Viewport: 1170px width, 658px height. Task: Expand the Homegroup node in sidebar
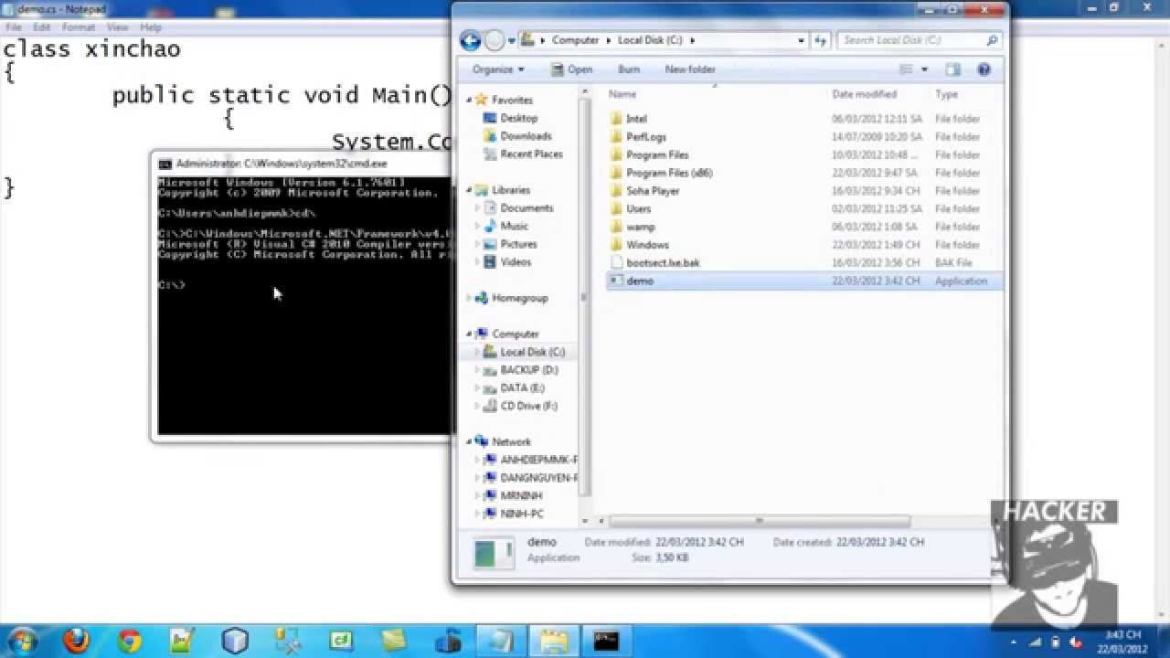469,298
